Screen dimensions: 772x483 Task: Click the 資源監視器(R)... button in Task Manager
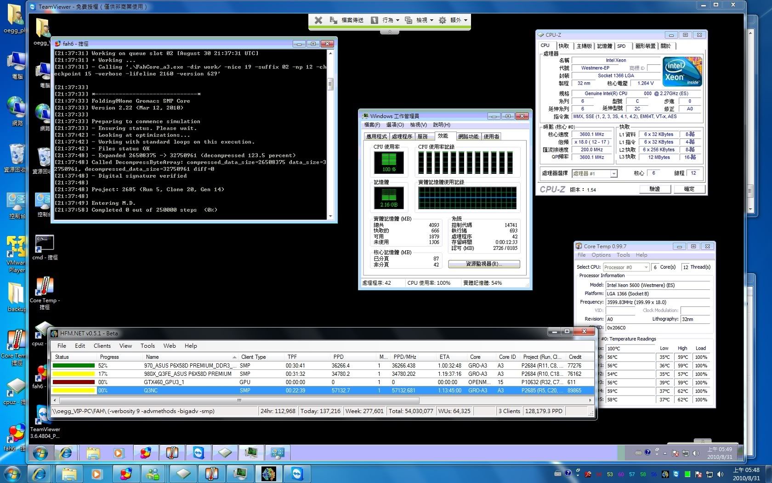484,264
